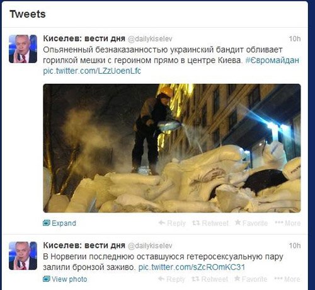Screen dimensions: 315x290
Task: Click Reply icon on first tweet
Action: point(172,223)
